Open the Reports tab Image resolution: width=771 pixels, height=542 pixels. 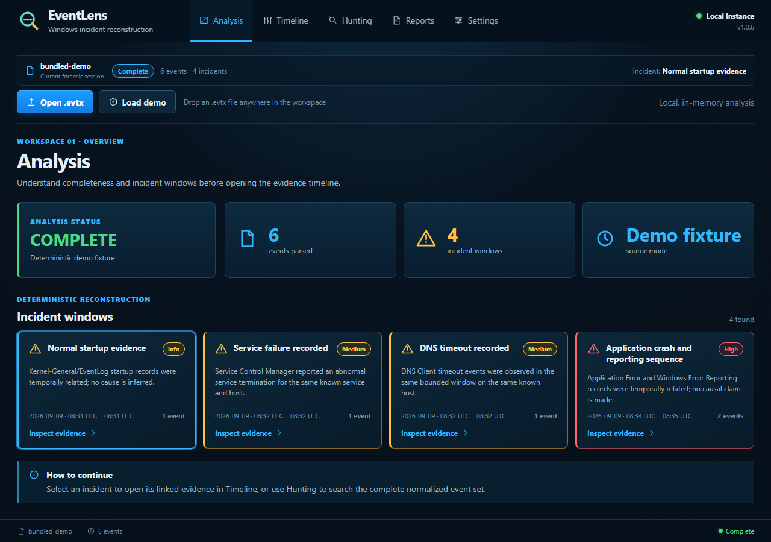pos(413,20)
